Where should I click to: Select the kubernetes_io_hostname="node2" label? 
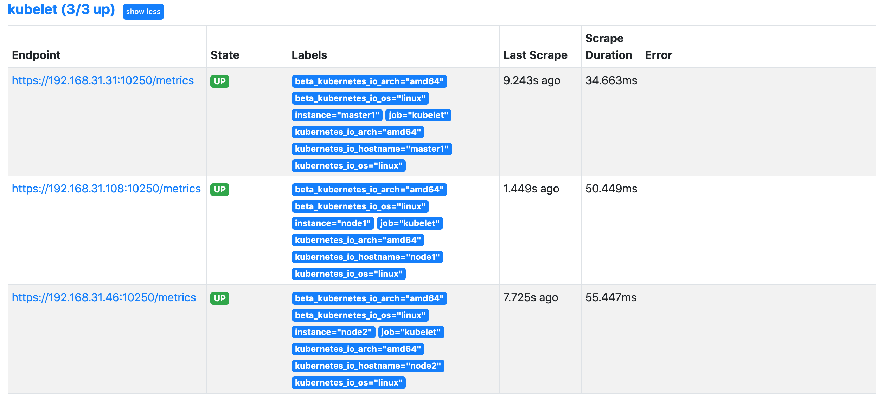367,366
